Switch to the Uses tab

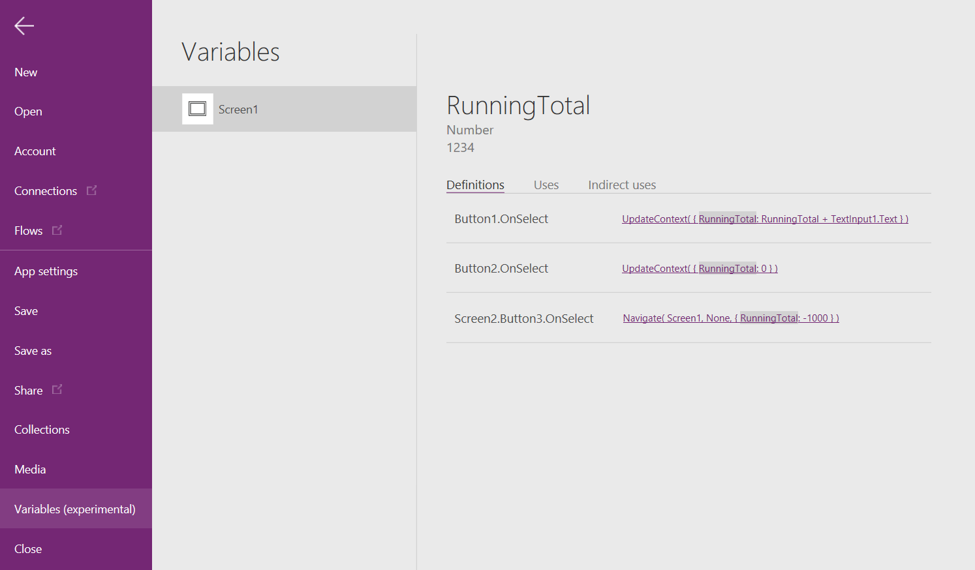click(546, 185)
